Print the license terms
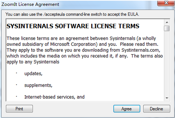This screenshot has width=175, height=118. pyautogui.click(x=19, y=109)
